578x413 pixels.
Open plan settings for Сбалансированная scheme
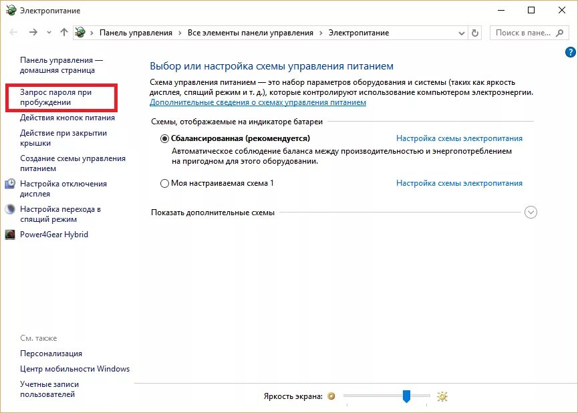459,138
